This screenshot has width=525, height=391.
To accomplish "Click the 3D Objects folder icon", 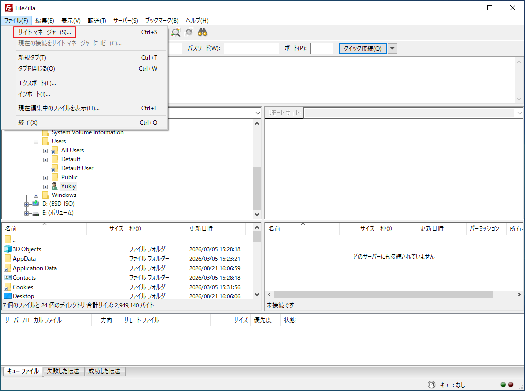I will 8,249.
